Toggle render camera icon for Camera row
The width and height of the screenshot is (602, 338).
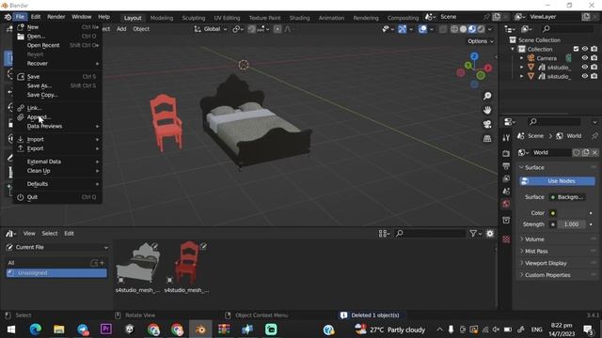click(594, 58)
